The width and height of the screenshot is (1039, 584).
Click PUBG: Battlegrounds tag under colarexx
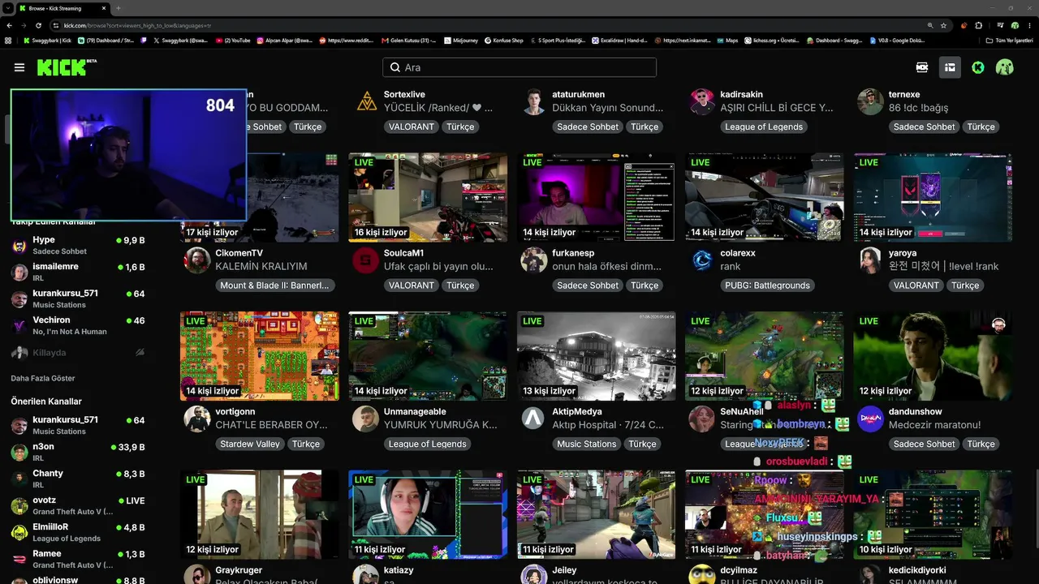768,286
